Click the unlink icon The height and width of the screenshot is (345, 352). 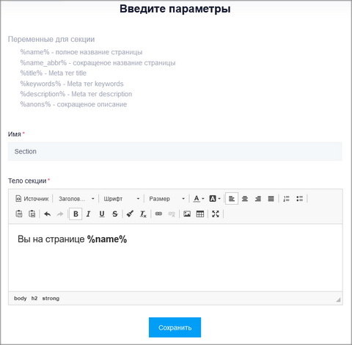pyautogui.click(x=172, y=214)
